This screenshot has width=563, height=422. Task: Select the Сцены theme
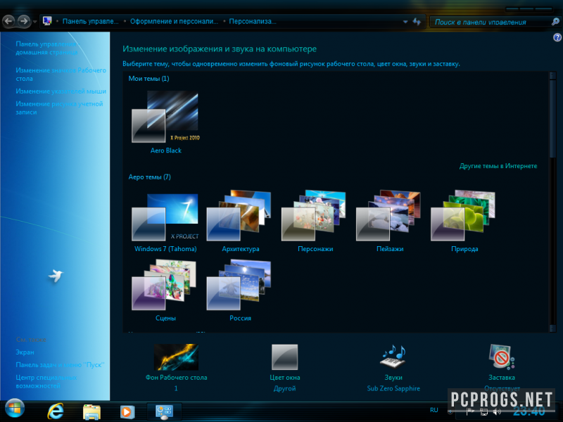click(x=165, y=290)
